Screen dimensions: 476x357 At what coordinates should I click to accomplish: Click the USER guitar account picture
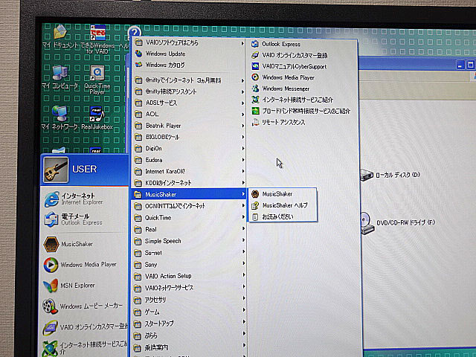(x=56, y=170)
